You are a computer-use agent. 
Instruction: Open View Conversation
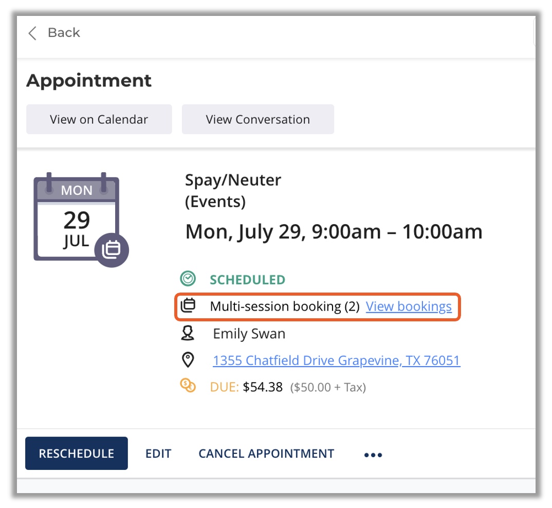(x=257, y=119)
